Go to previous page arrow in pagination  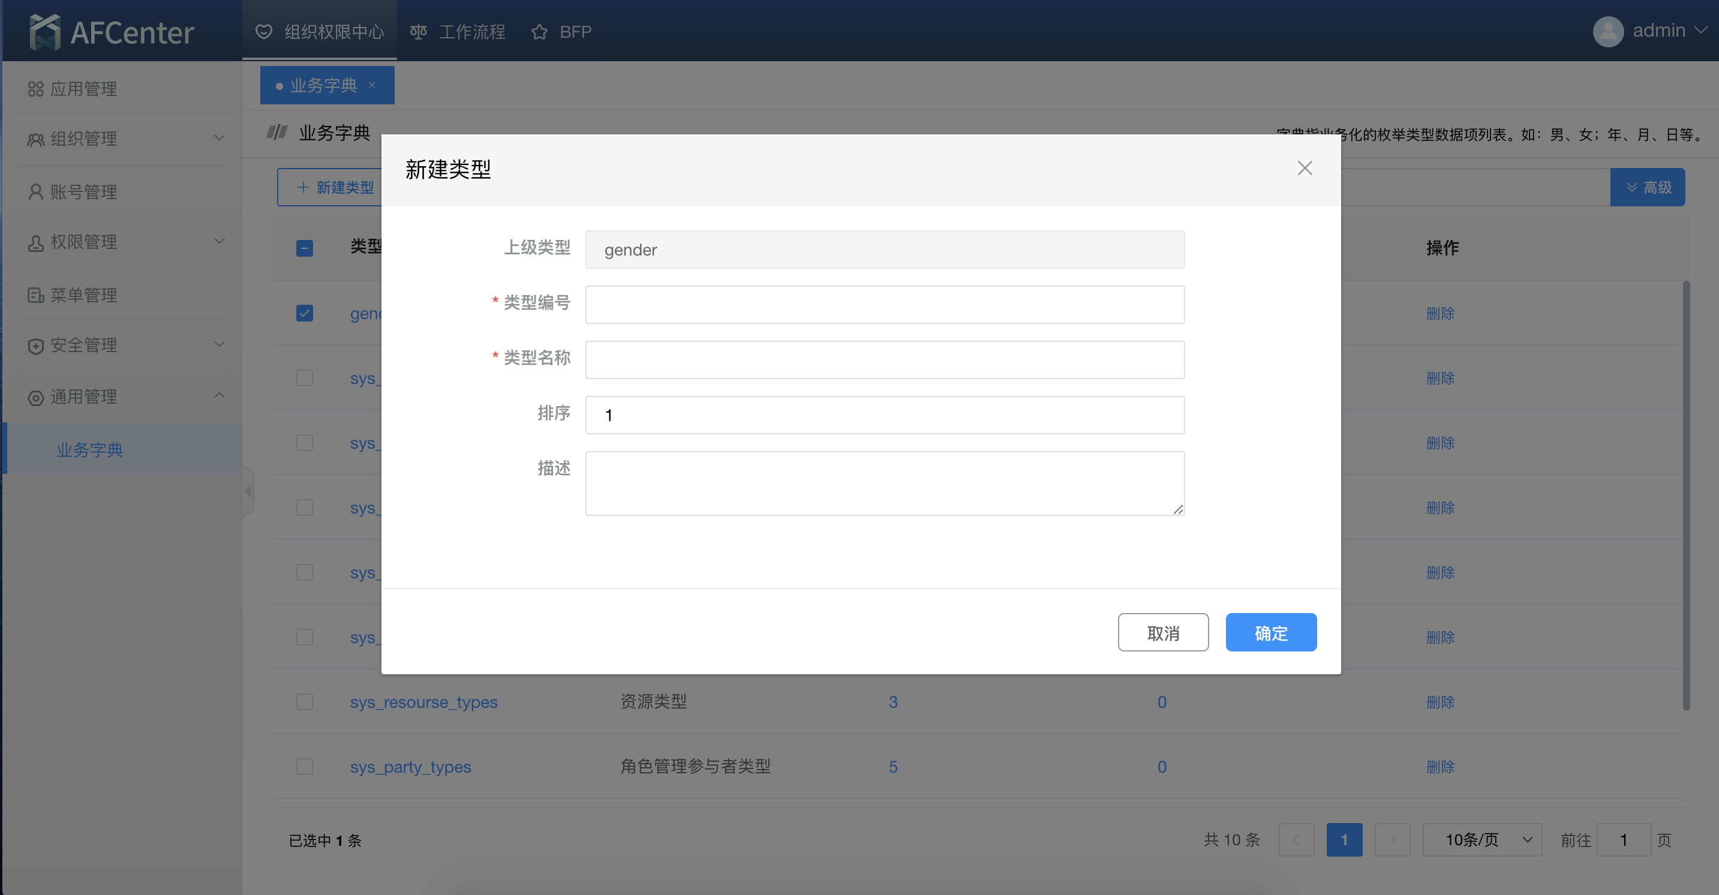point(1296,840)
